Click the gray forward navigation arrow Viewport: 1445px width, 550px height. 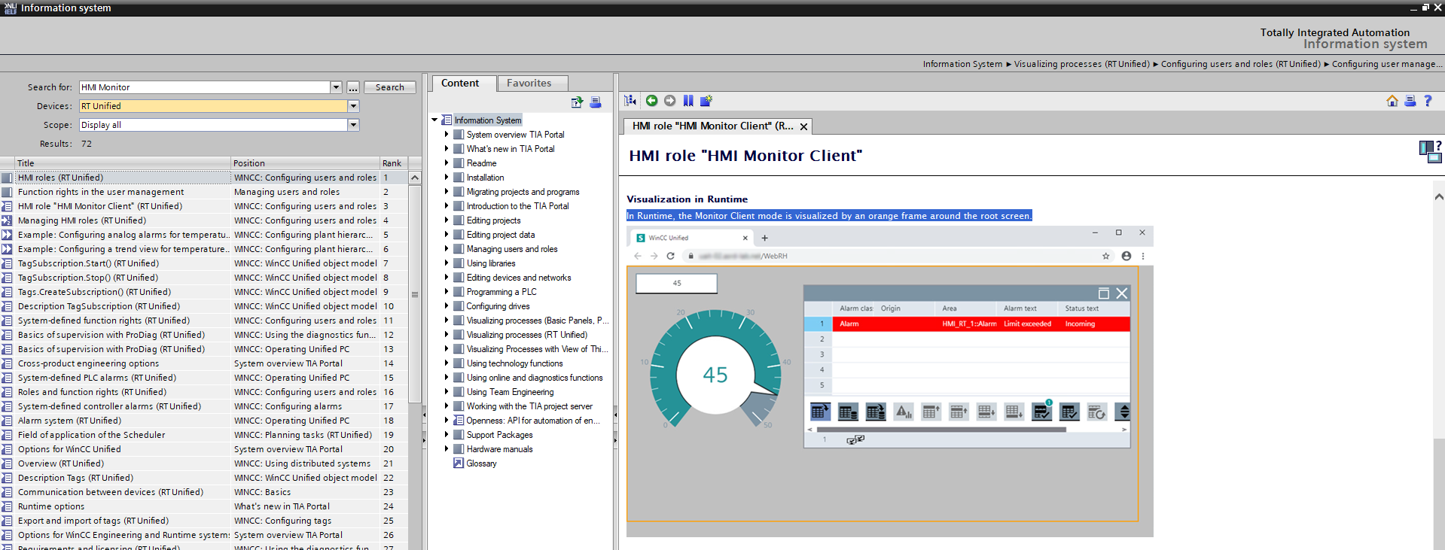click(x=669, y=101)
